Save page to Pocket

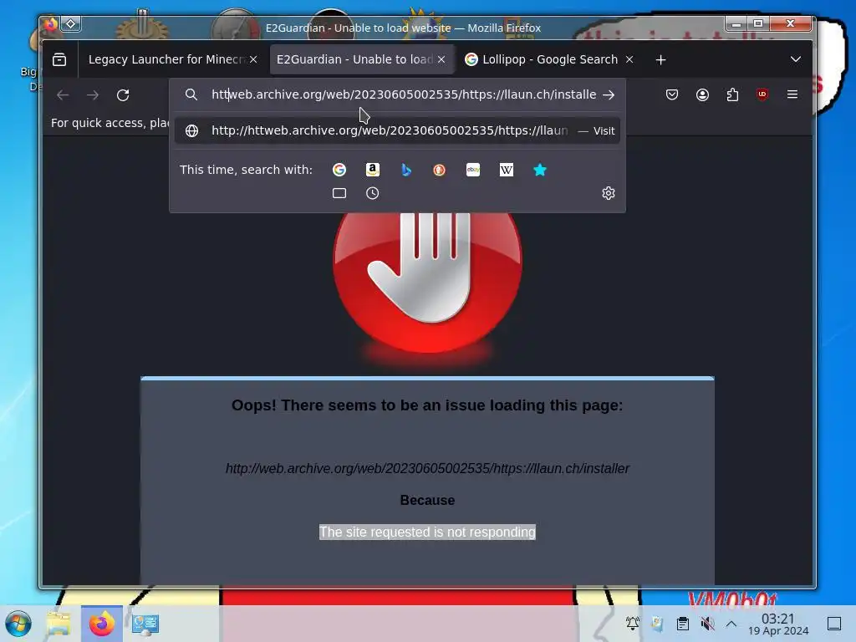coord(672,95)
